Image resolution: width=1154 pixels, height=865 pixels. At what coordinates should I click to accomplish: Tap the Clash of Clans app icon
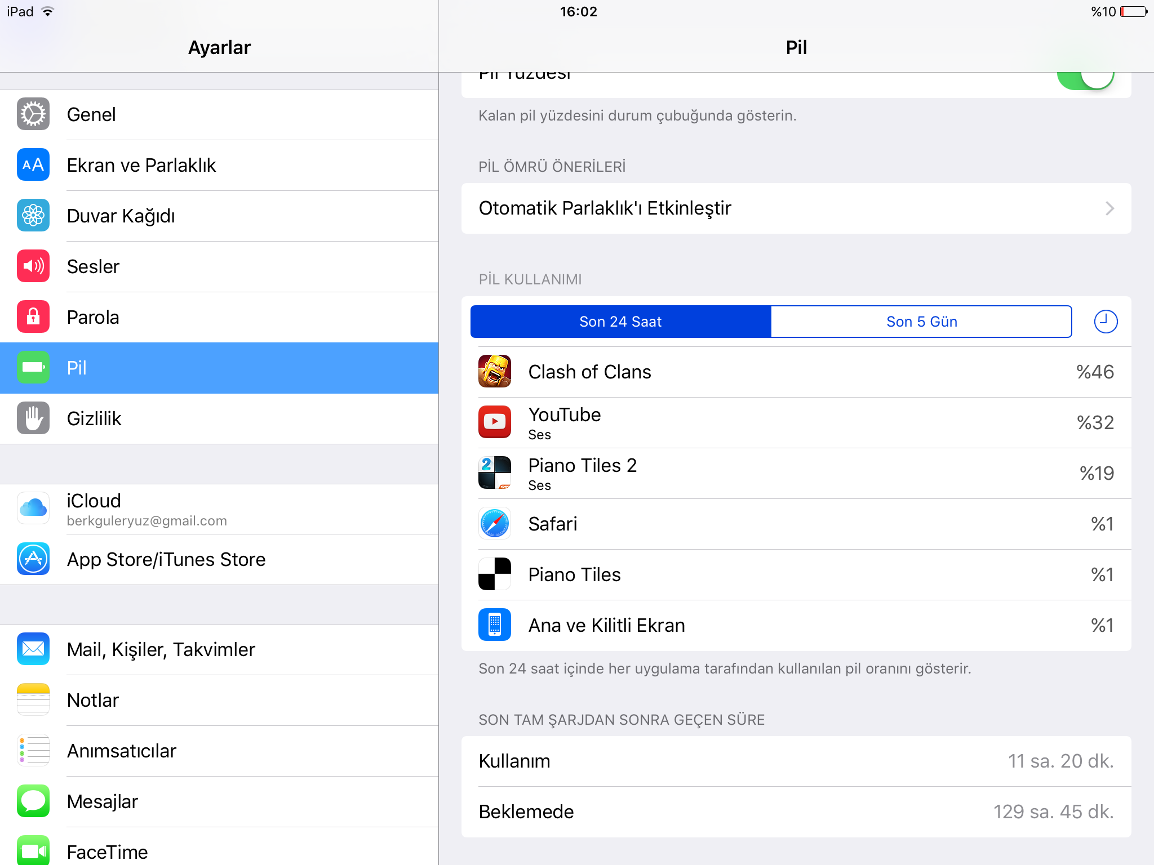(x=495, y=372)
